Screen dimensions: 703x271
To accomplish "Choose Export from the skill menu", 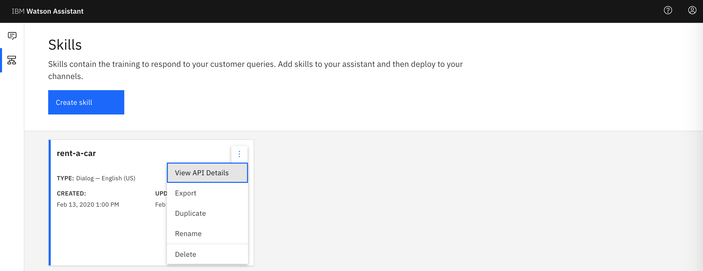I will coord(207,193).
